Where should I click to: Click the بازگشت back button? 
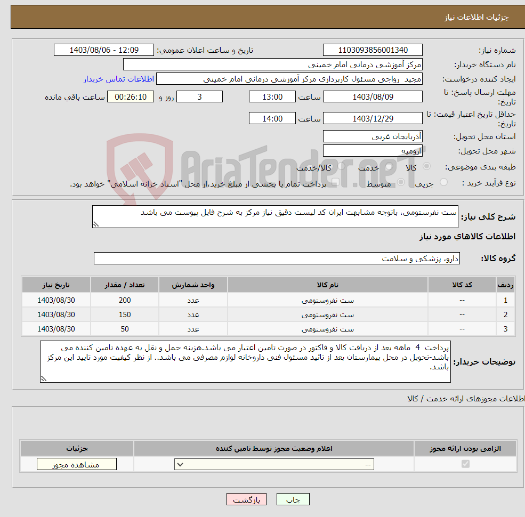[x=246, y=499]
